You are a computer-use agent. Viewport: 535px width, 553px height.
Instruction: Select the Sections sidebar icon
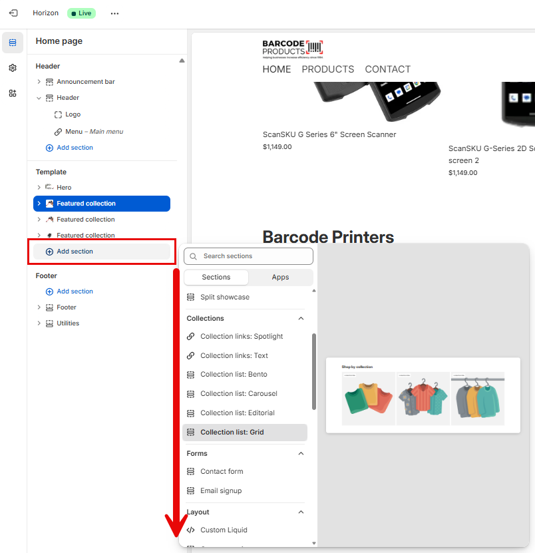(x=13, y=43)
